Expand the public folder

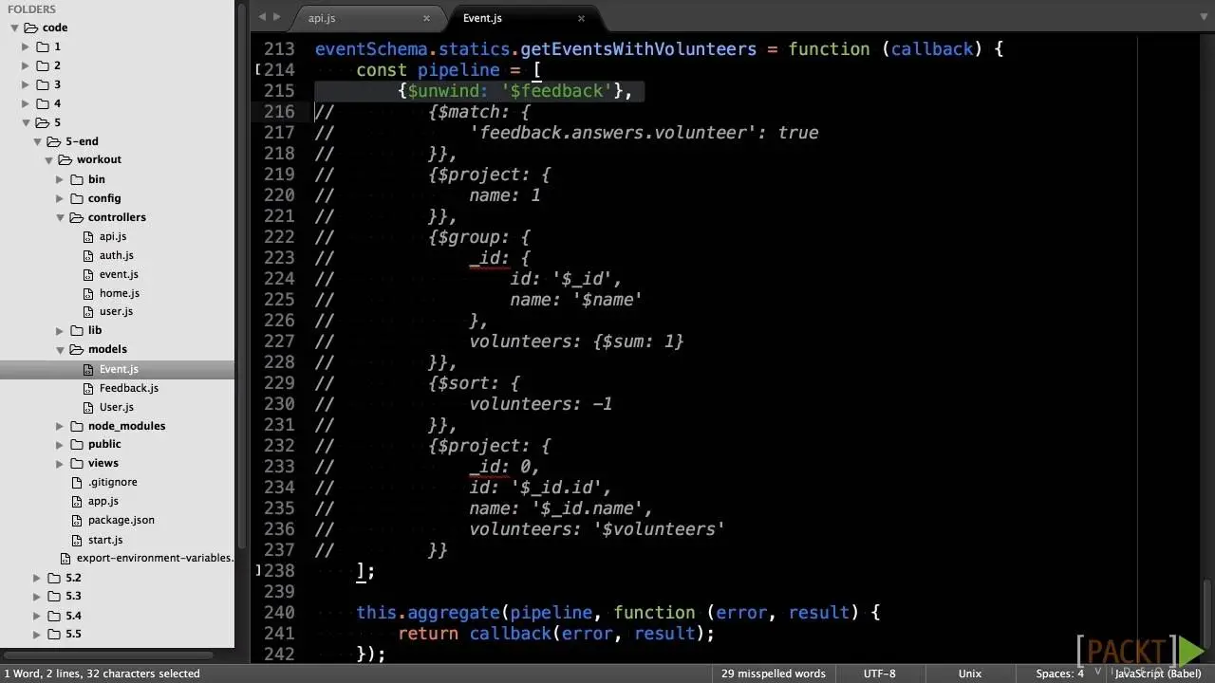coord(60,444)
